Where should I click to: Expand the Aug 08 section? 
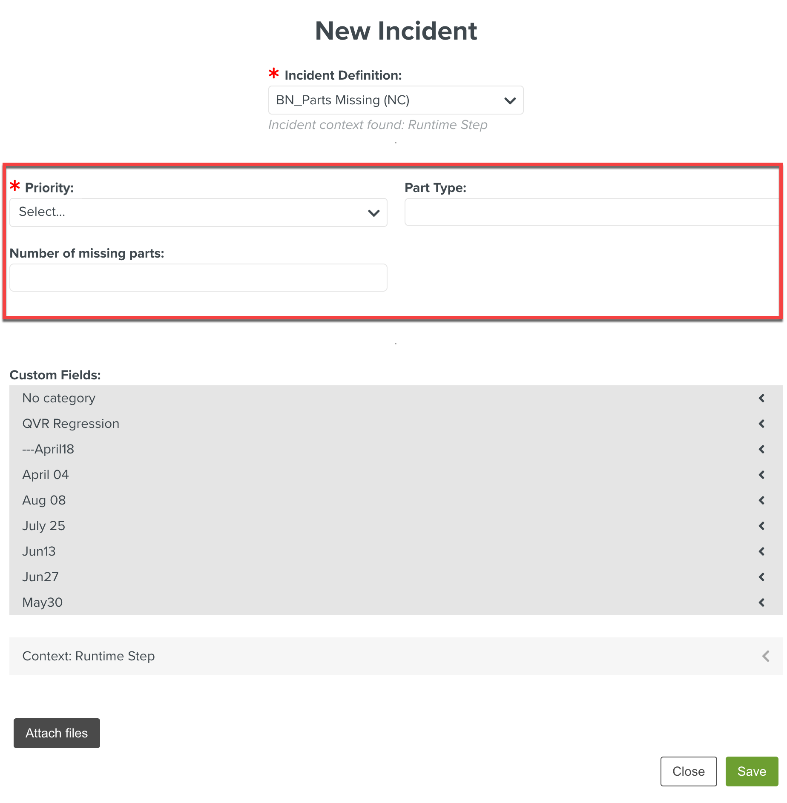click(x=396, y=500)
